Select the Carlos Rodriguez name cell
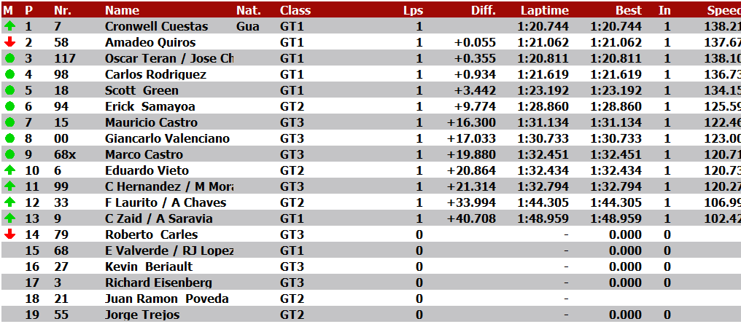Viewport: 741px width, 324px height. (155, 74)
